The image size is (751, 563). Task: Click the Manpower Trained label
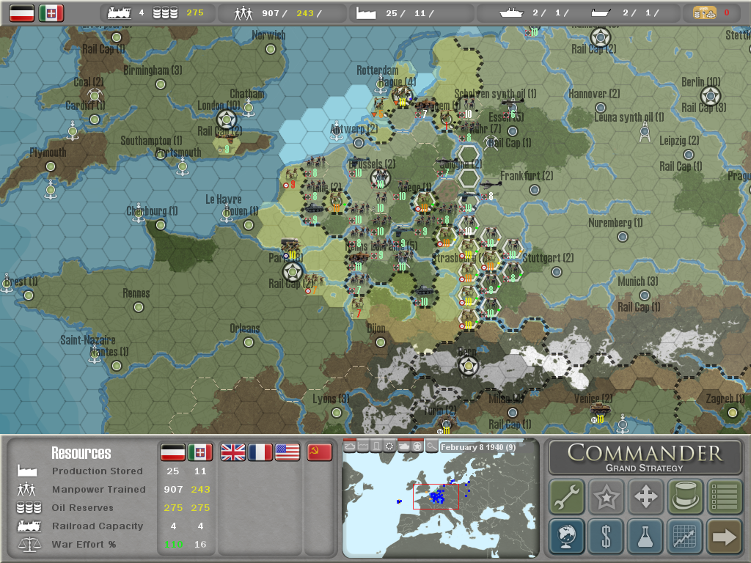(99, 489)
